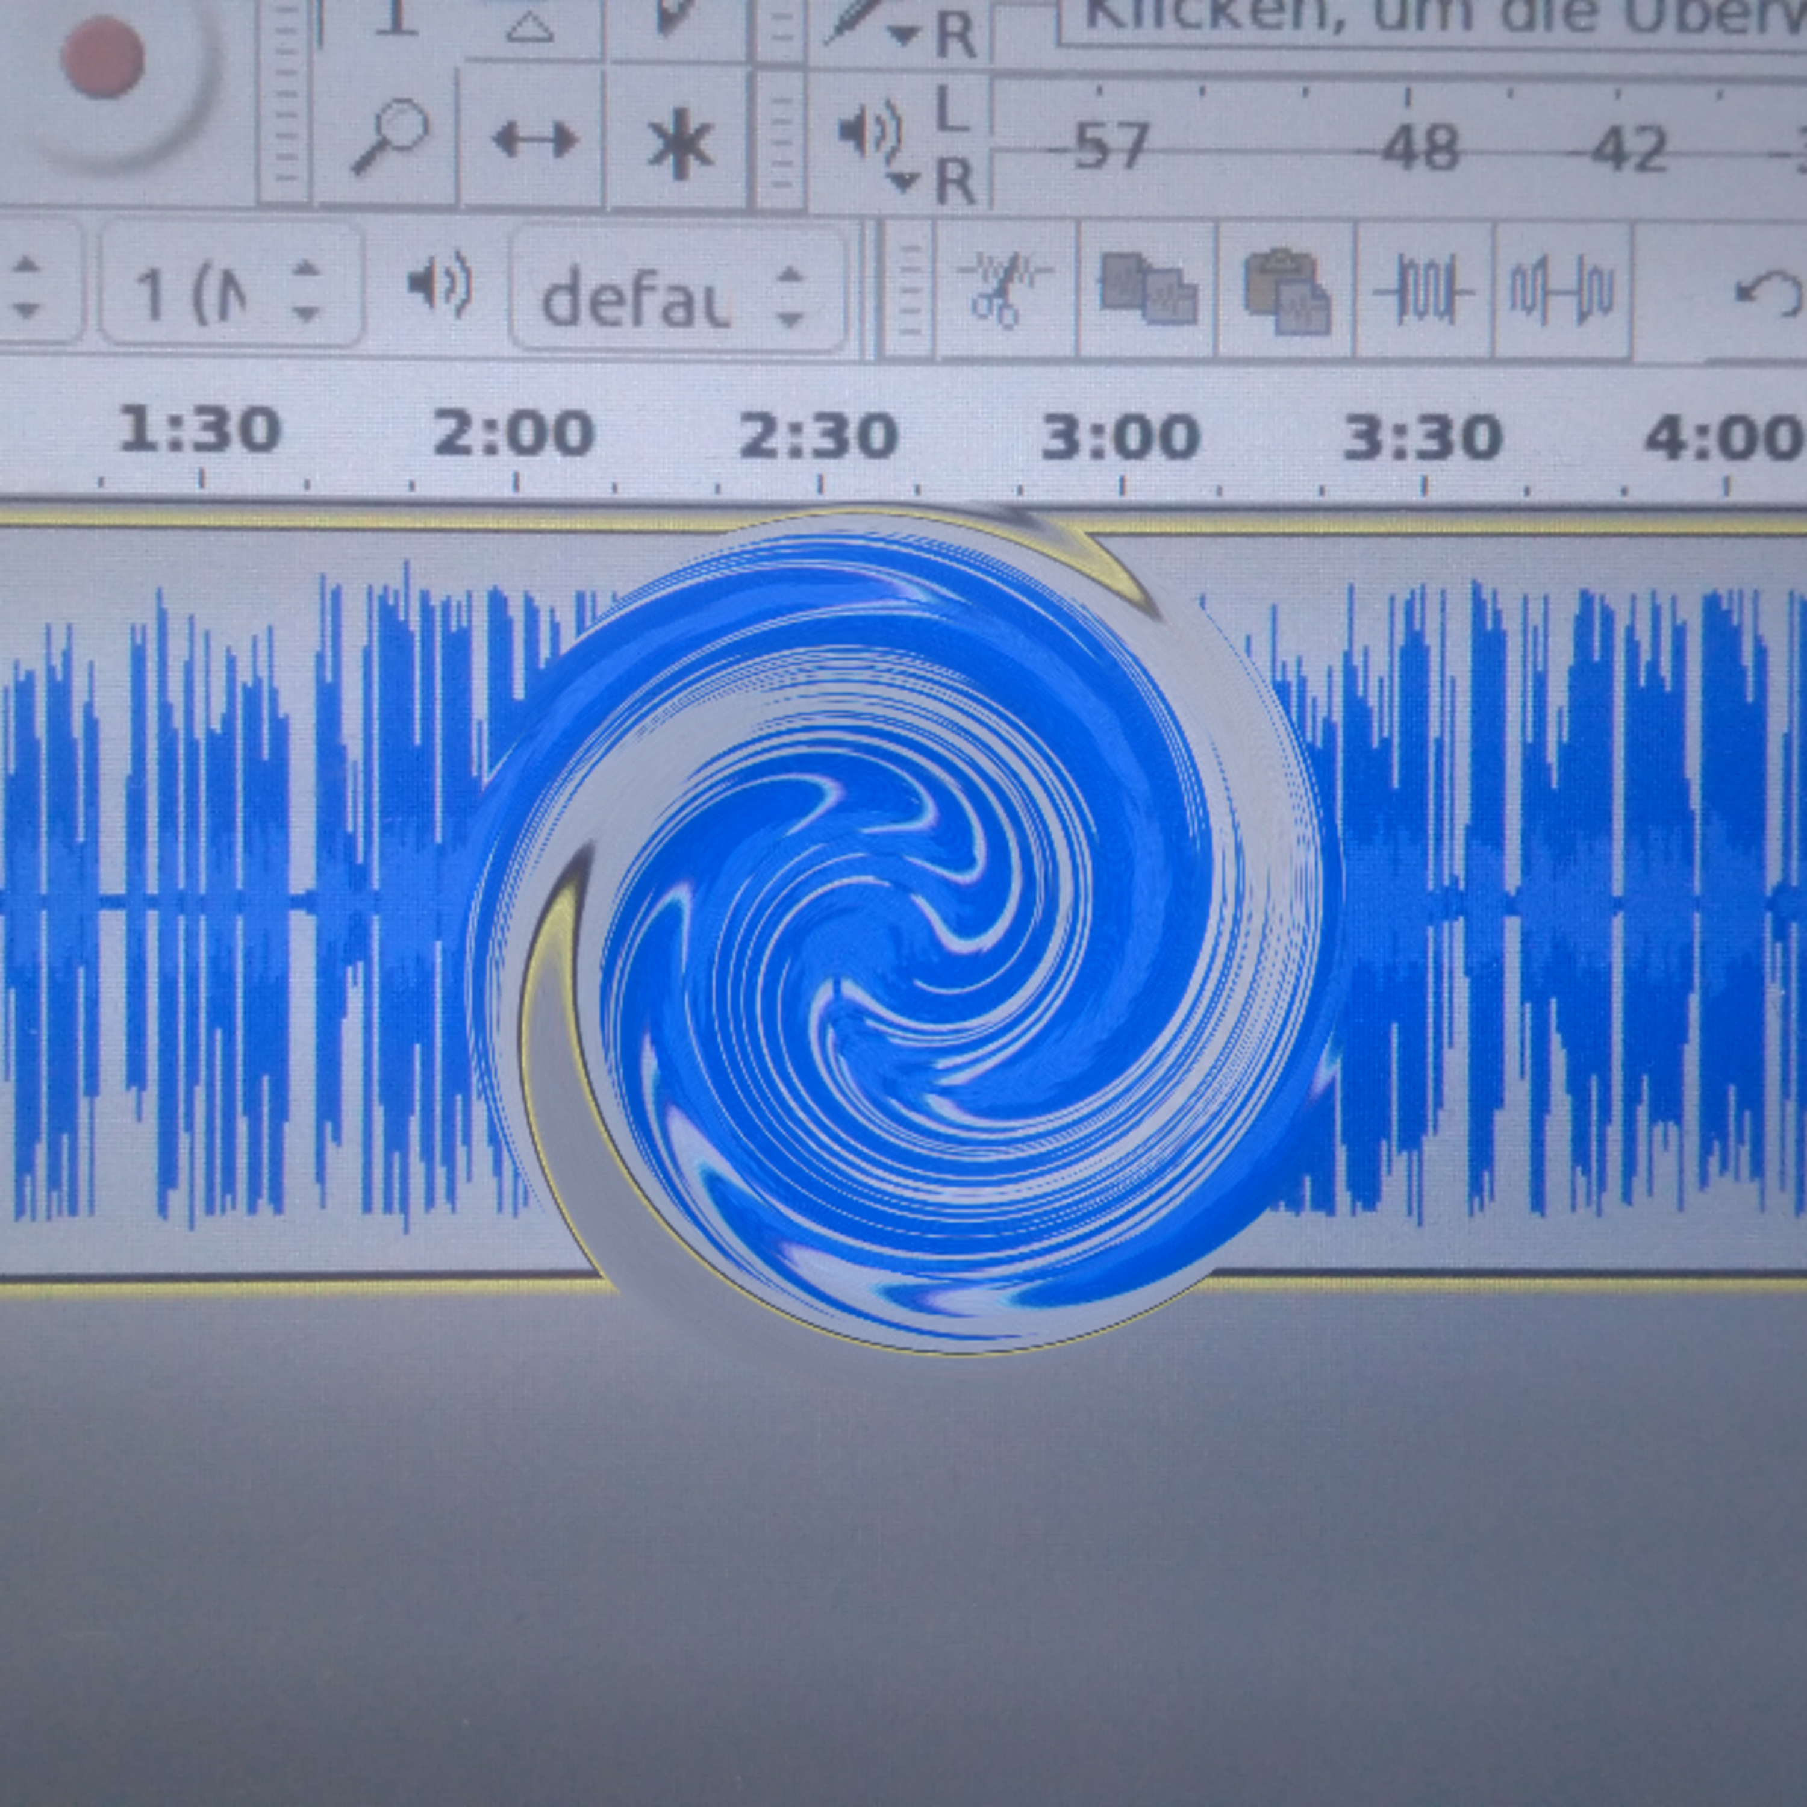The width and height of the screenshot is (1807, 1807).
Task: Select the Time Shift double-arrow tool
Action: click(x=534, y=140)
